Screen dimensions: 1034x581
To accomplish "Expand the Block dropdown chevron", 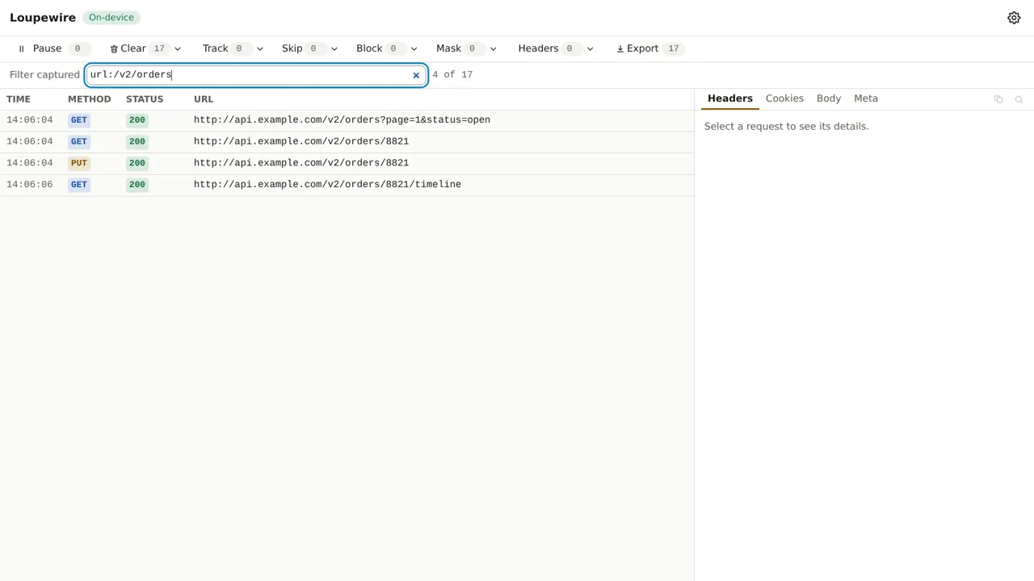I will point(414,48).
